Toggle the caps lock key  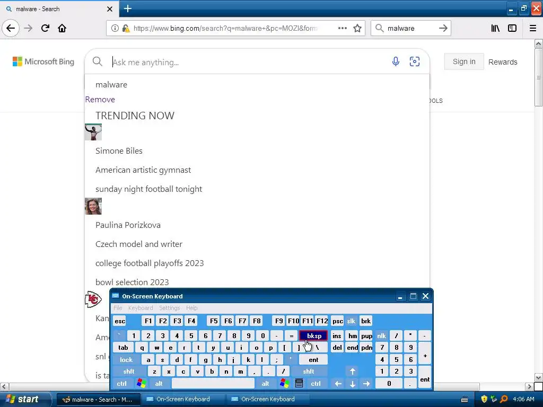(126, 360)
